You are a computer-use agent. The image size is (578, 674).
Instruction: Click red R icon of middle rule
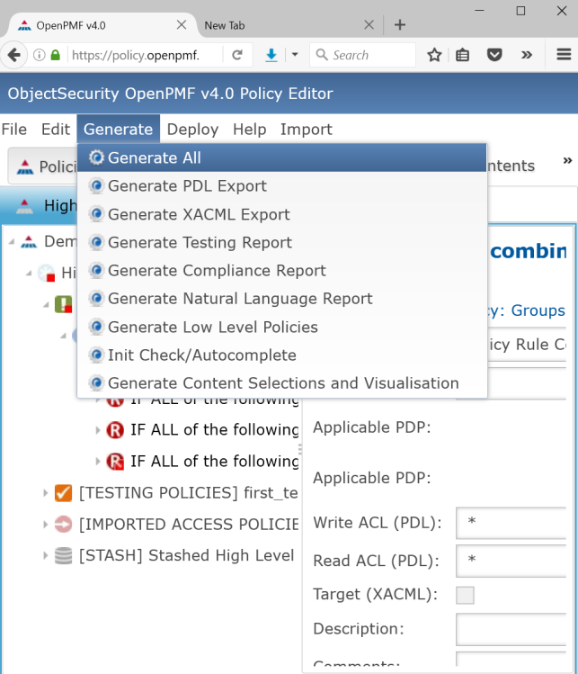pos(115,430)
